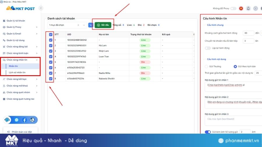Click the Chuyển tài khoản field with 3
The width and height of the screenshot is (262, 147).
tap(248, 41)
